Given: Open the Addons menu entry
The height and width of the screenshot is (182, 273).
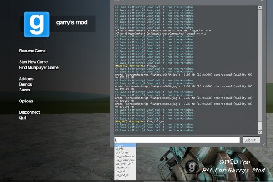Looking at the screenshot, I should point(26,79).
